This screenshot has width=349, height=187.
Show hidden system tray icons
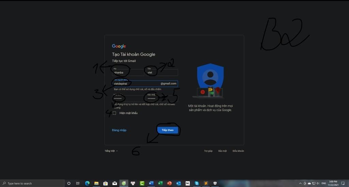click(300, 183)
